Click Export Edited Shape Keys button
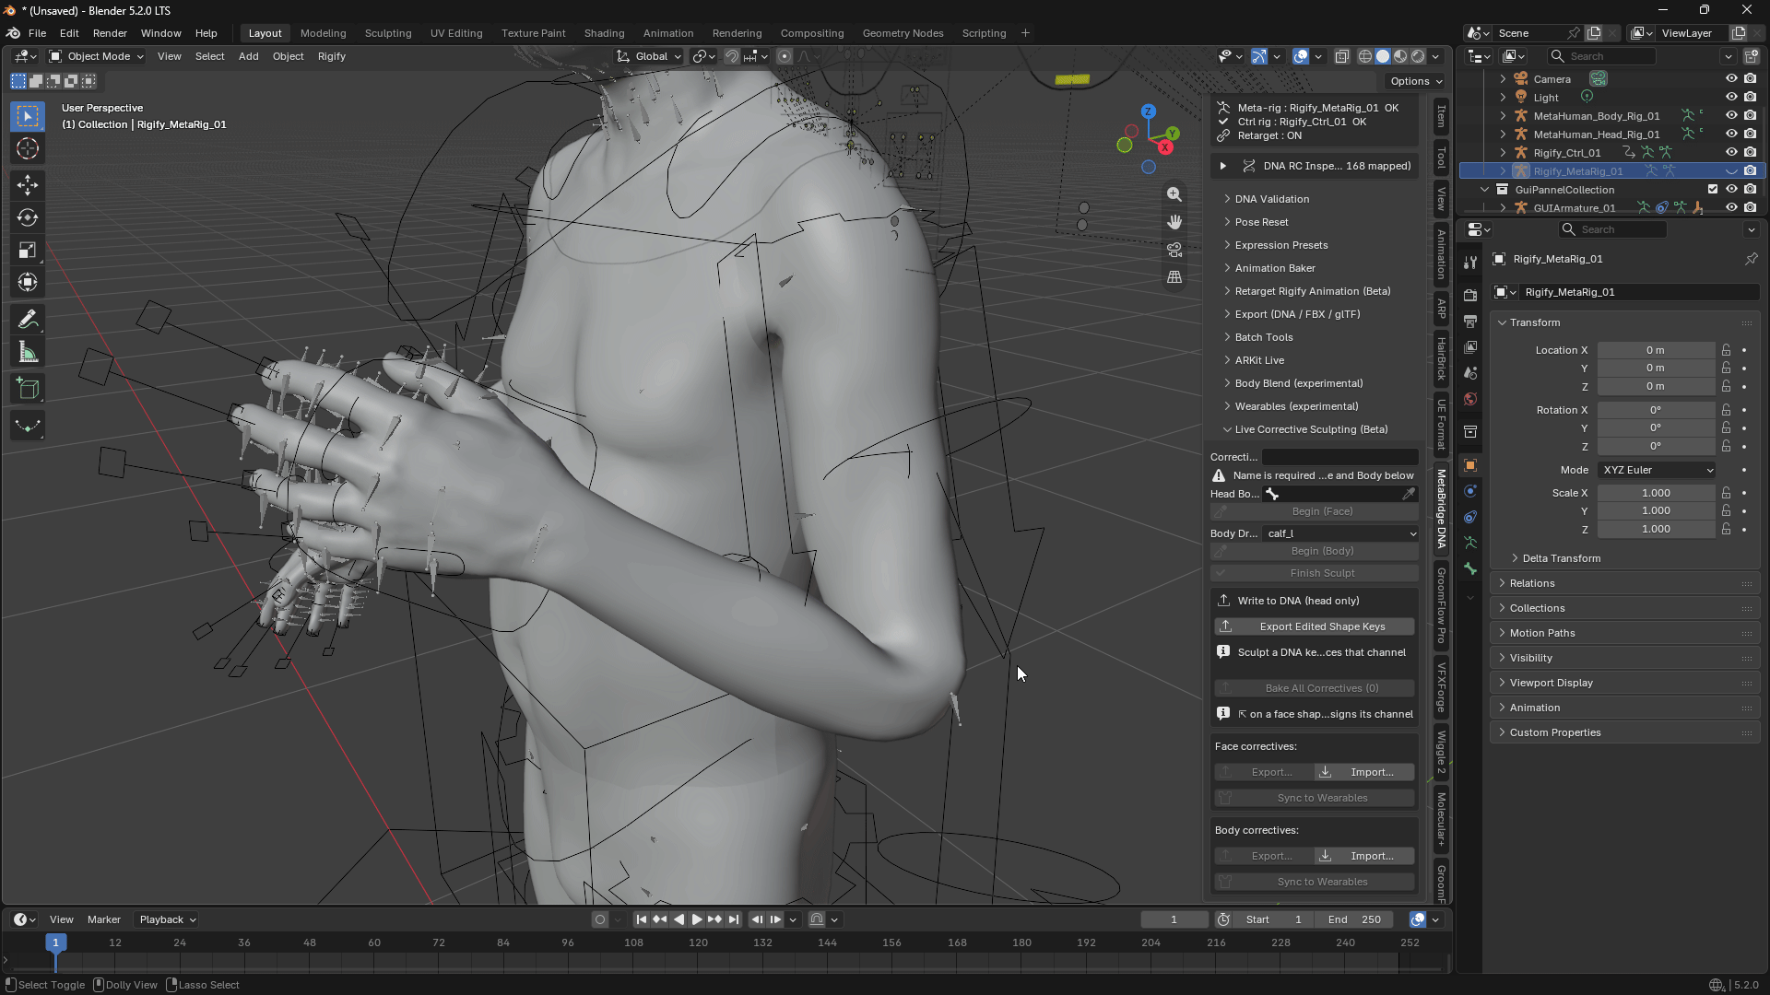This screenshot has width=1770, height=995. [x=1314, y=626]
